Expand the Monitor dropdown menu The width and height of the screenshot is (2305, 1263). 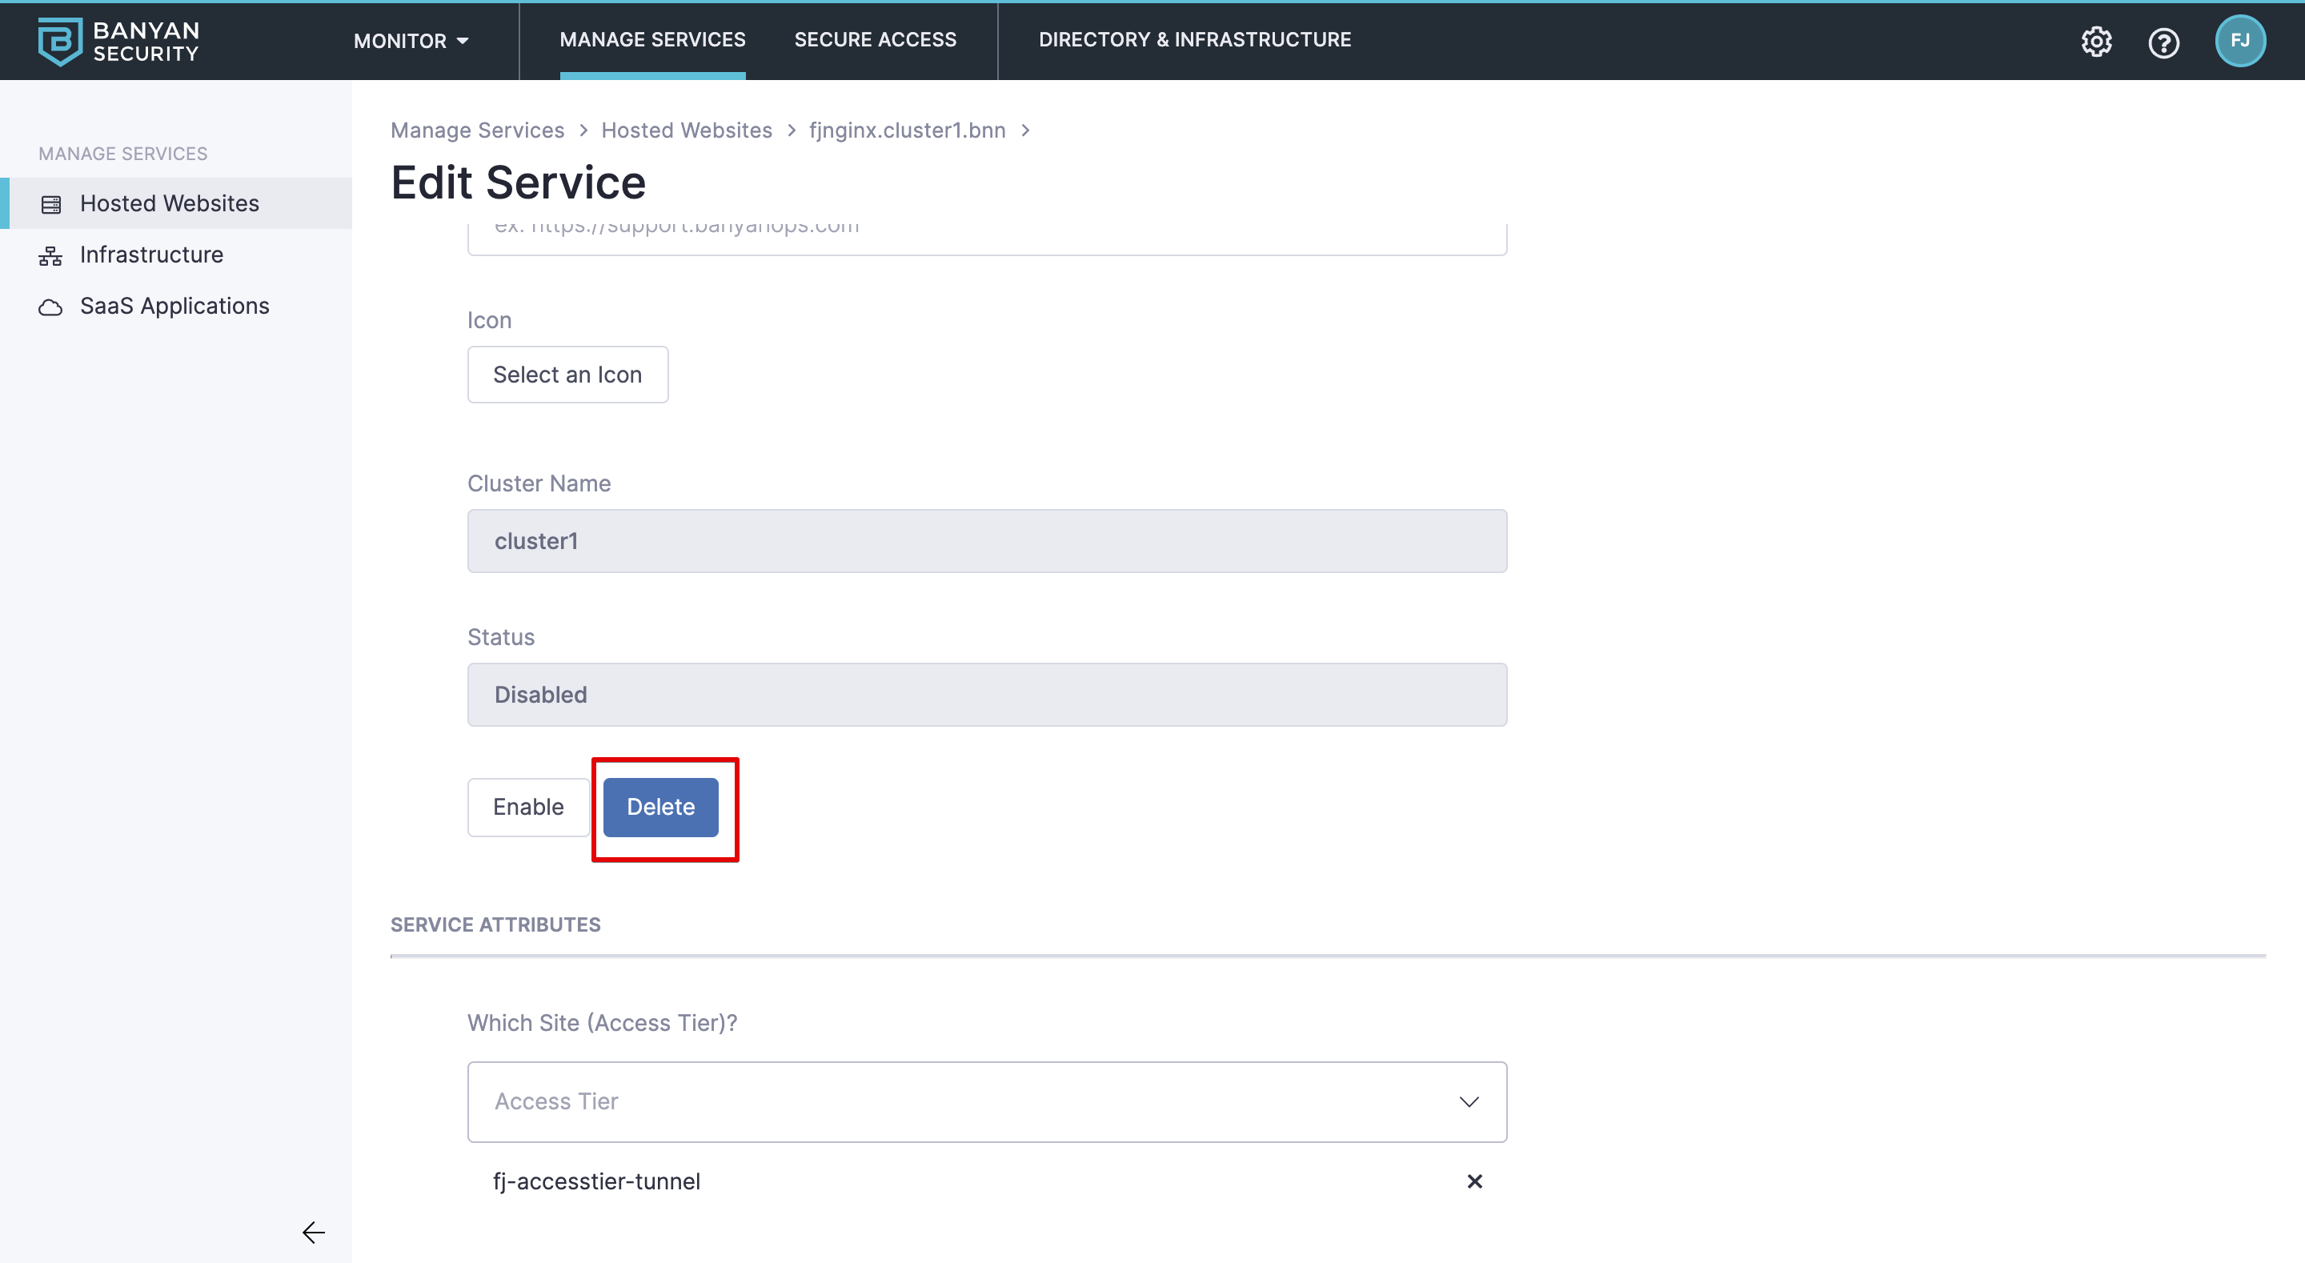pyautogui.click(x=411, y=41)
